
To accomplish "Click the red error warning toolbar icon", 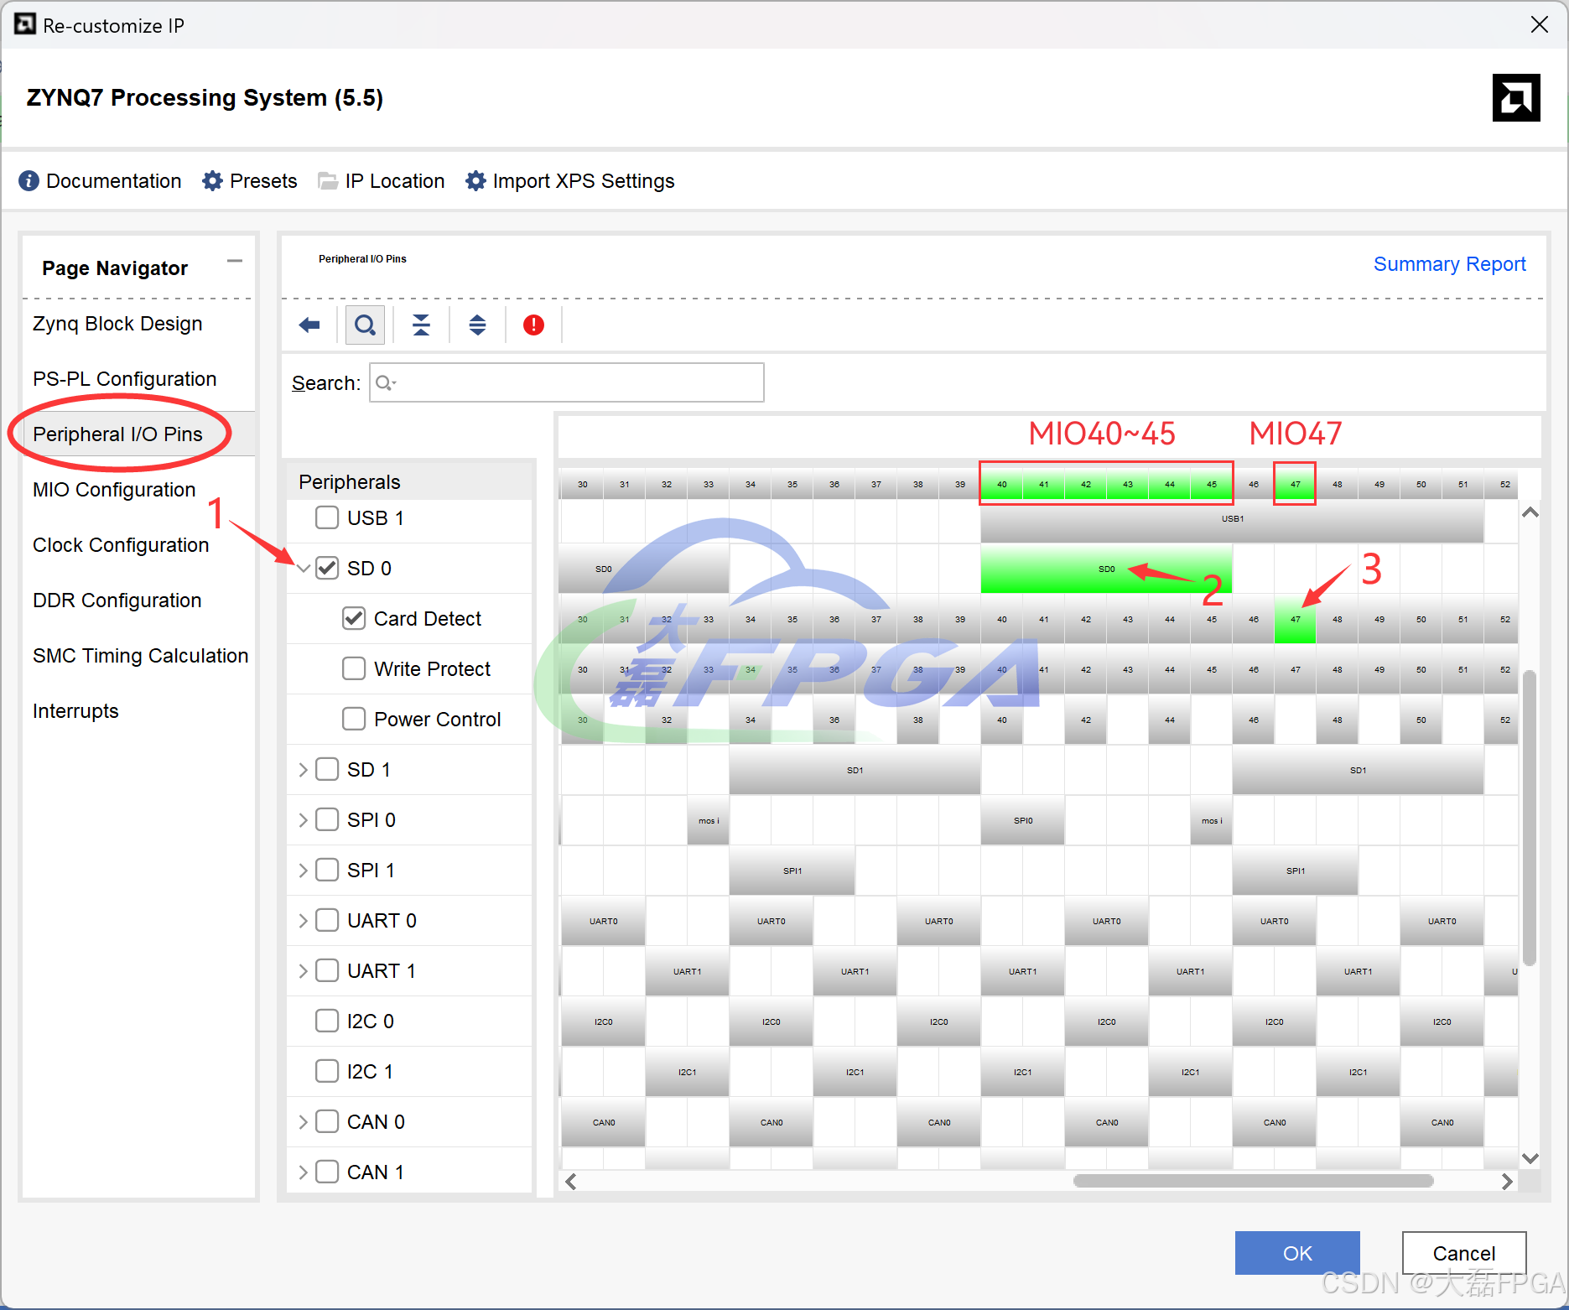I will point(533,325).
